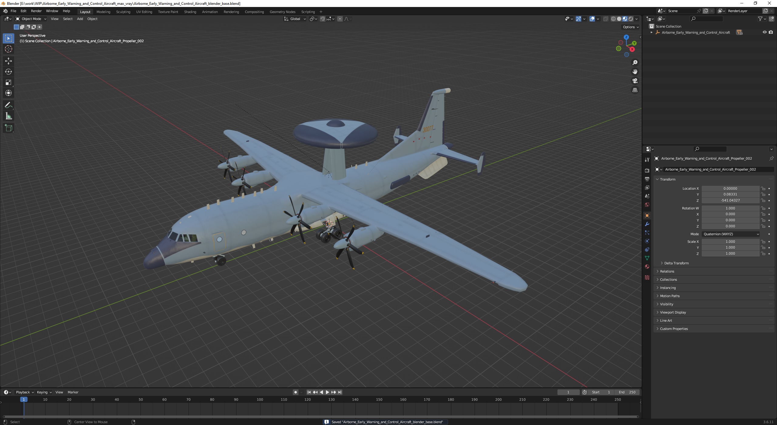Click the viewport zoom magnifier icon
777x425 pixels.
tap(635, 63)
